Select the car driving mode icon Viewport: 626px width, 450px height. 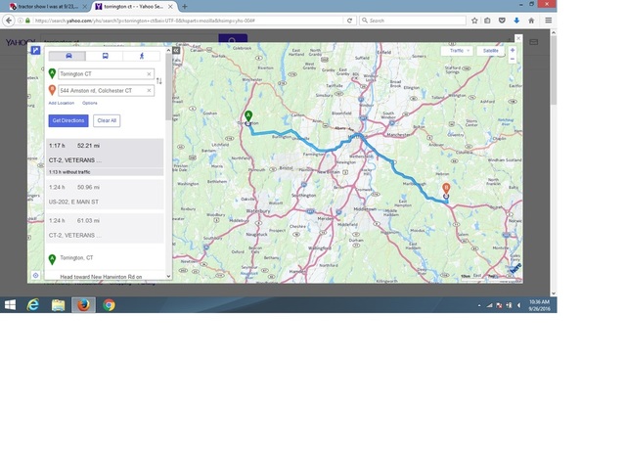coord(68,57)
